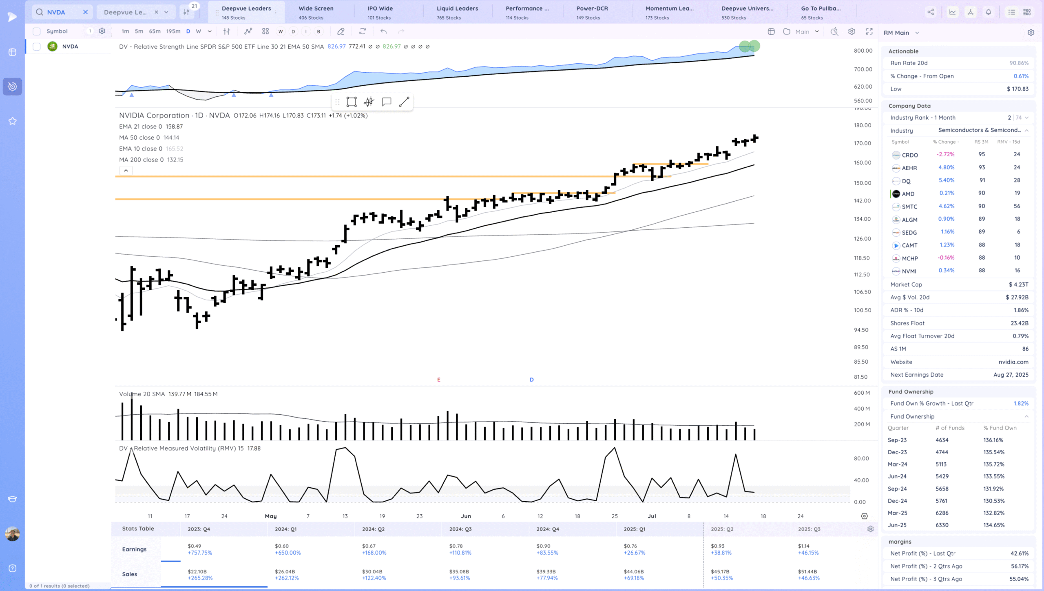1044x591 pixels.
Task: Click the undo arrow in chart toolbar
Action: [383, 31]
